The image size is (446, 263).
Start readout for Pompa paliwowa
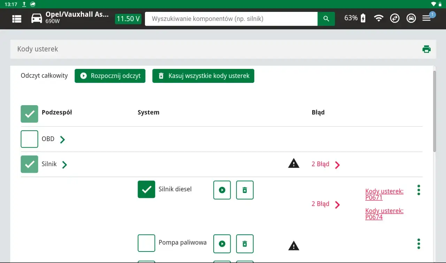pos(222,243)
